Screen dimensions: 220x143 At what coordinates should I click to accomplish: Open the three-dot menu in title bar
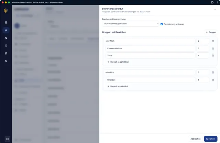218,2
